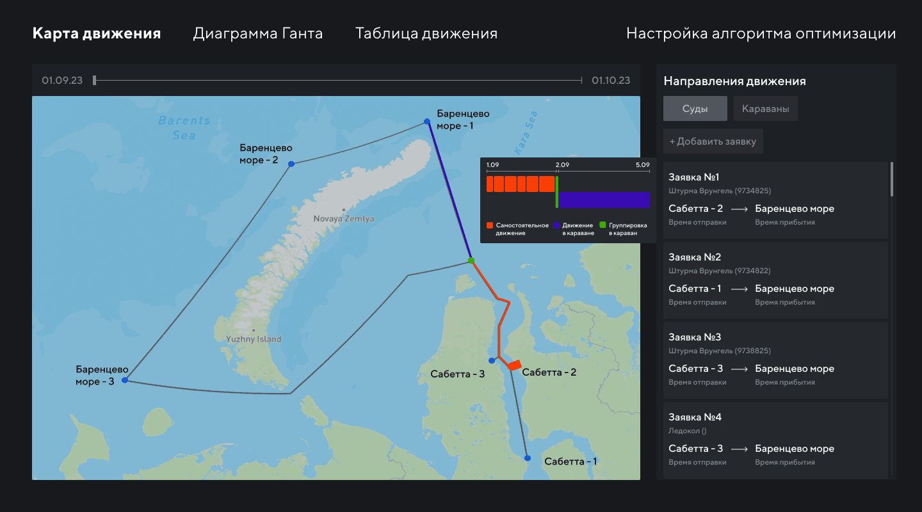922x512 pixels.
Task: Click the Сабетта - 1 map point
Action: pos(528,458)
